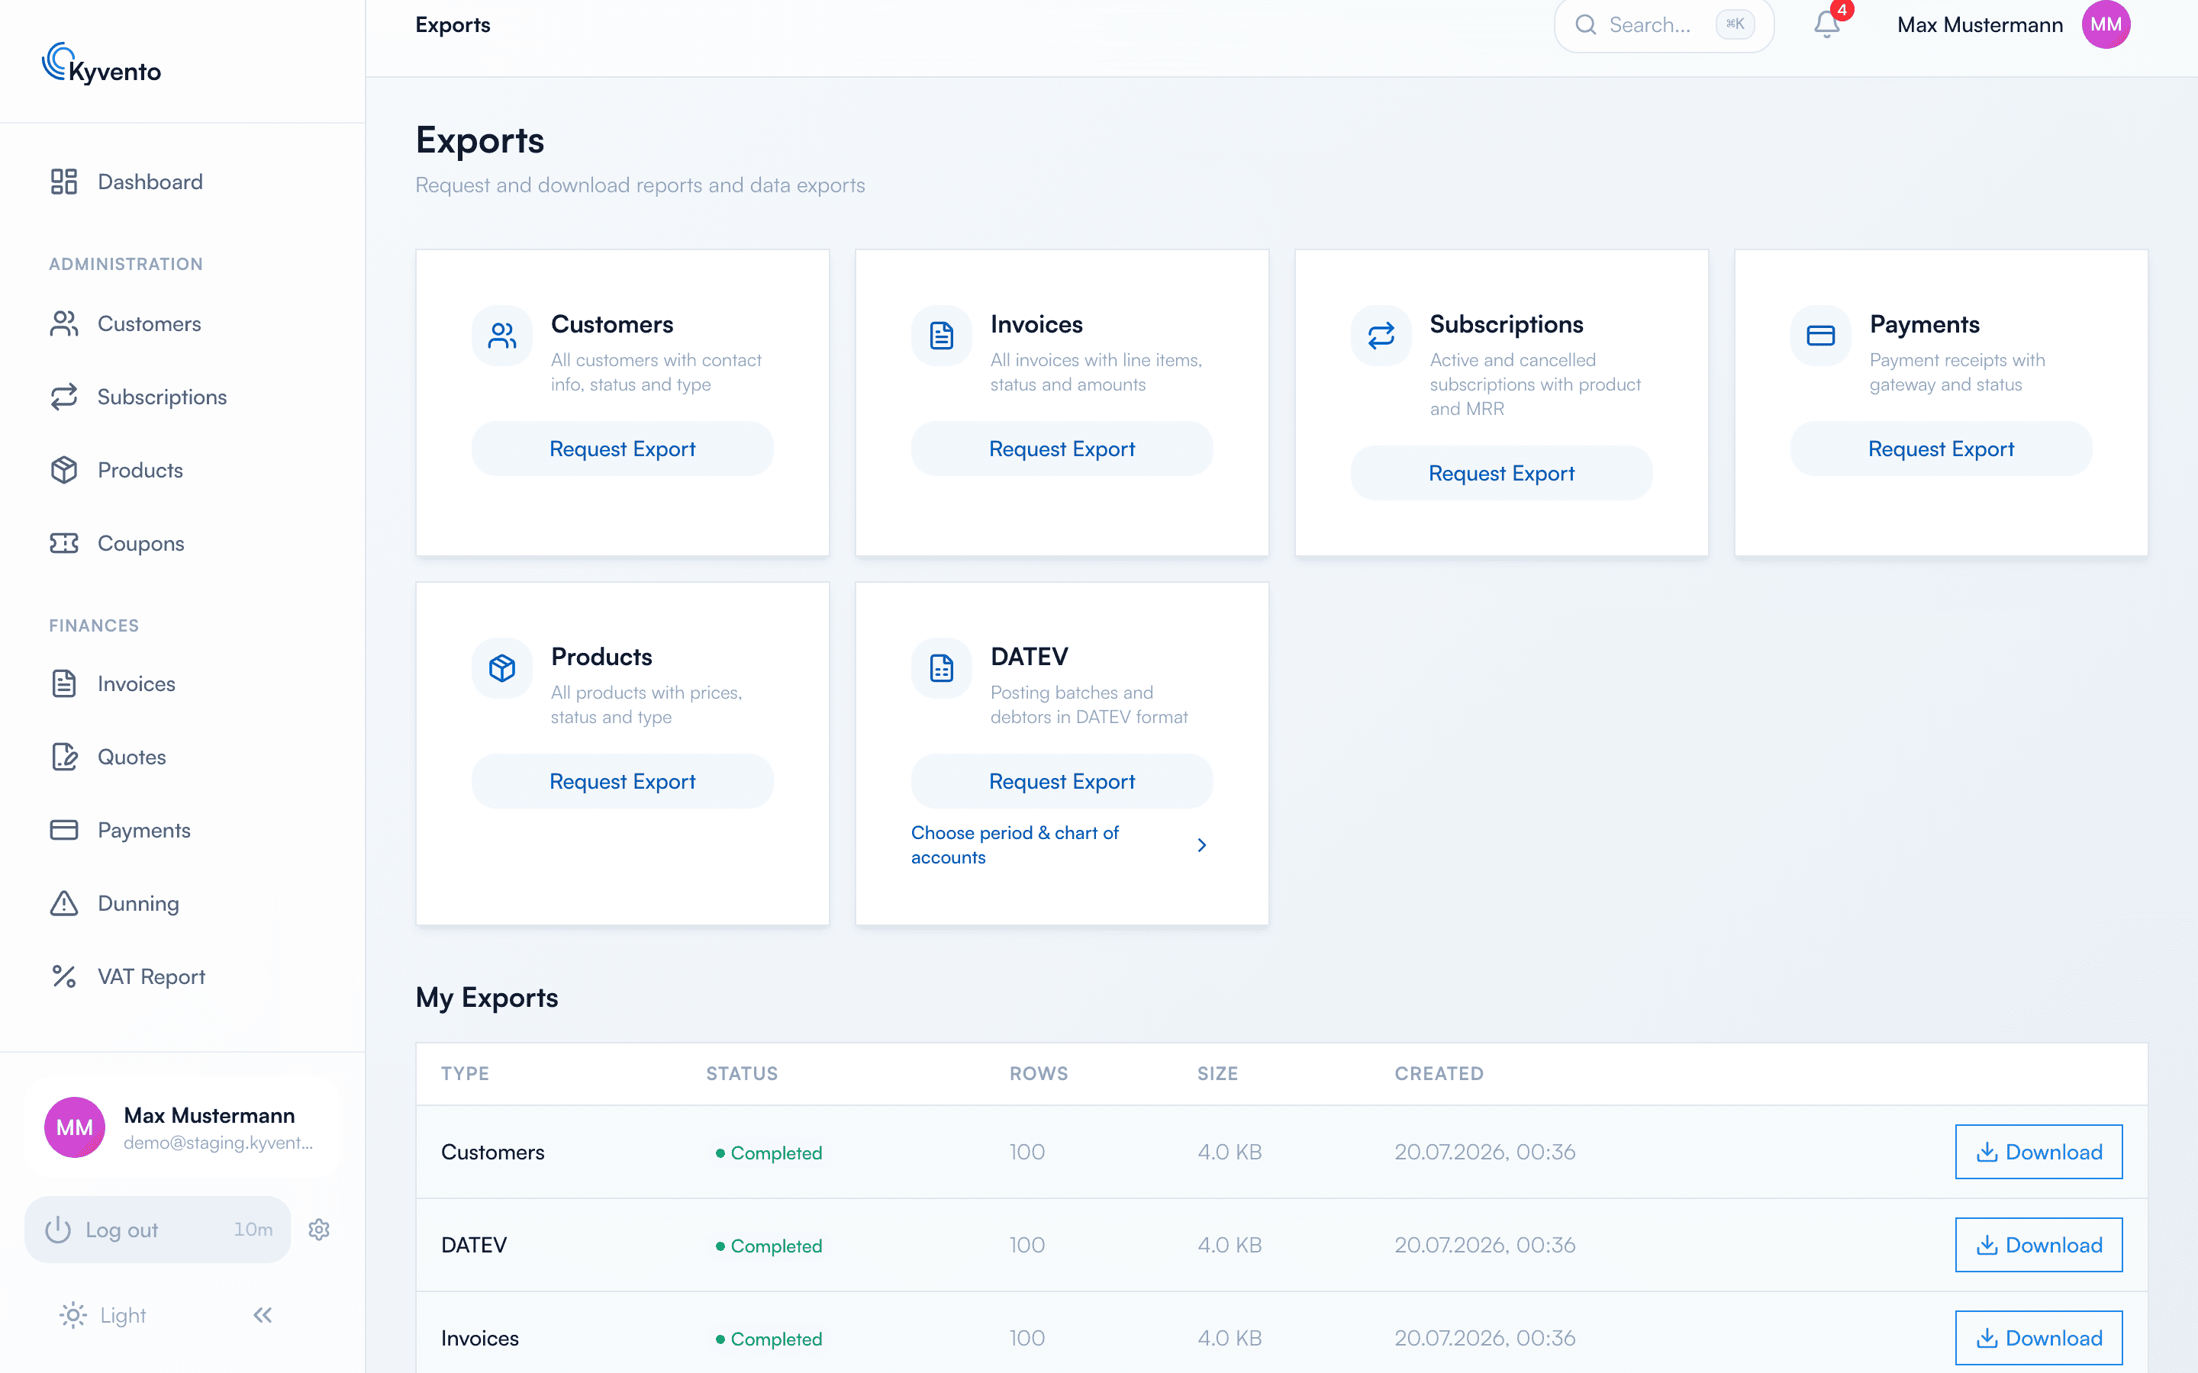
Task: Open Choose period & chart of accounts
Action: [x=1062, y=844]
